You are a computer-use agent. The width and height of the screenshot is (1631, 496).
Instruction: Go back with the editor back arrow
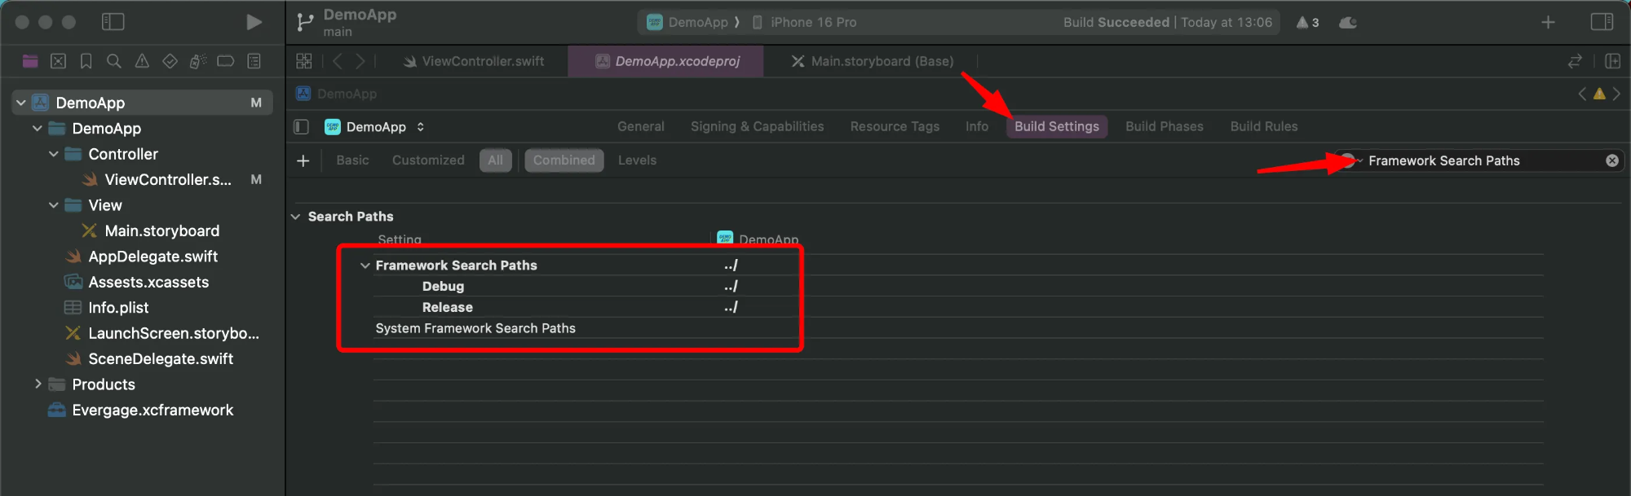pyautogui.click(x=337, y=61)
